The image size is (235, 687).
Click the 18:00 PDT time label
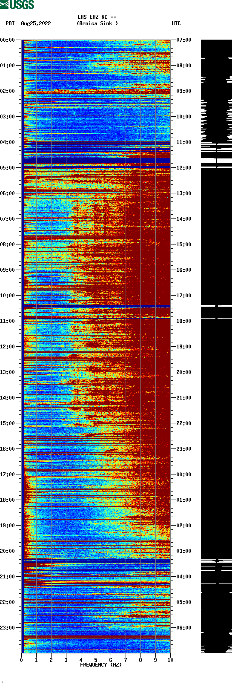click(8, 500)
